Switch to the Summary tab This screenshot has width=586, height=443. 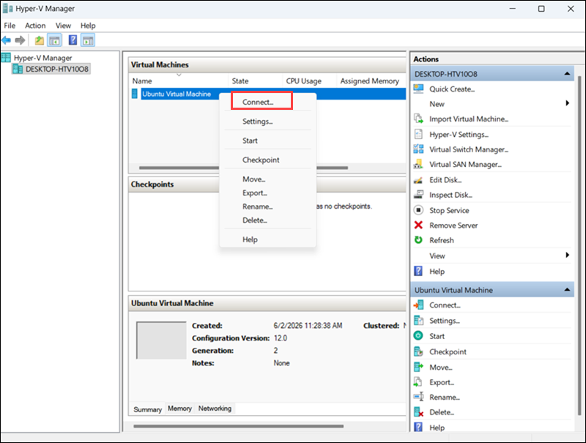coord(148,409)
